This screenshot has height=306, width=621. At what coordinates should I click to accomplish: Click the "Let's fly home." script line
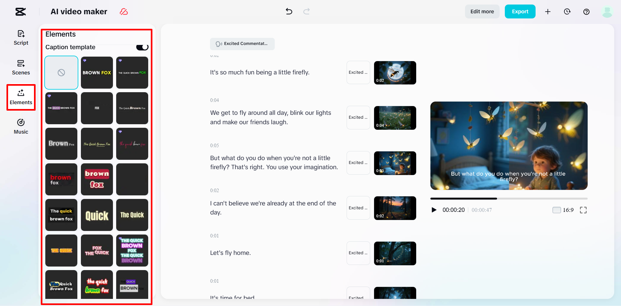tap(230, 253)
